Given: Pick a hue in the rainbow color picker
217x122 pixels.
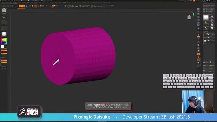Looking at the screenshot, I should pyautogui.click(x=4, y=41).
